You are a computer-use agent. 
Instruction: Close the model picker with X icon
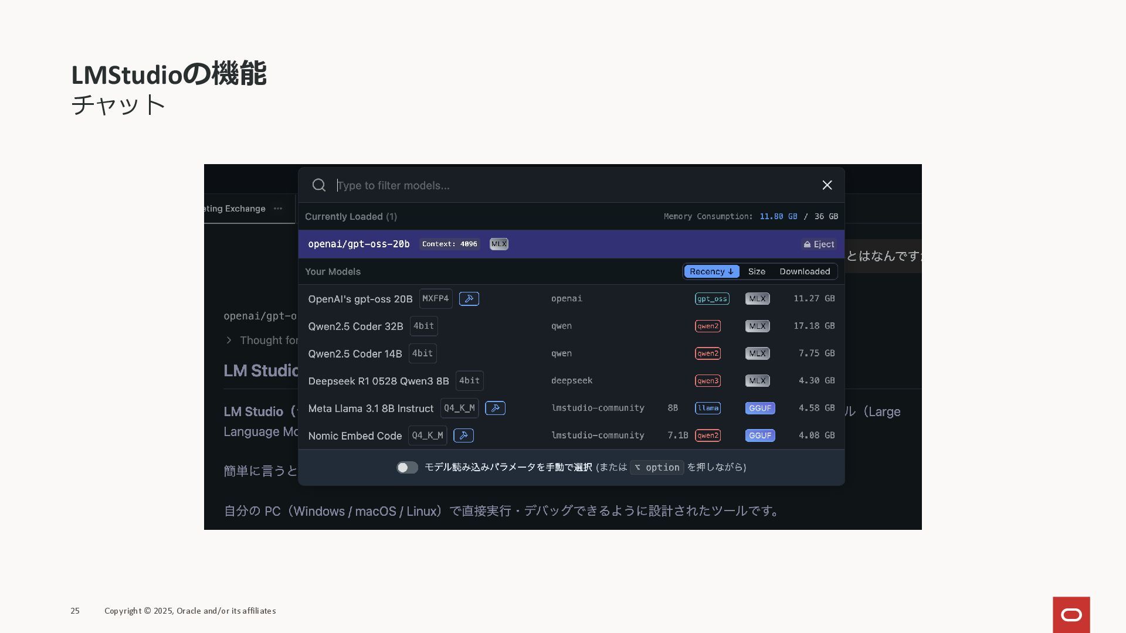827,185
